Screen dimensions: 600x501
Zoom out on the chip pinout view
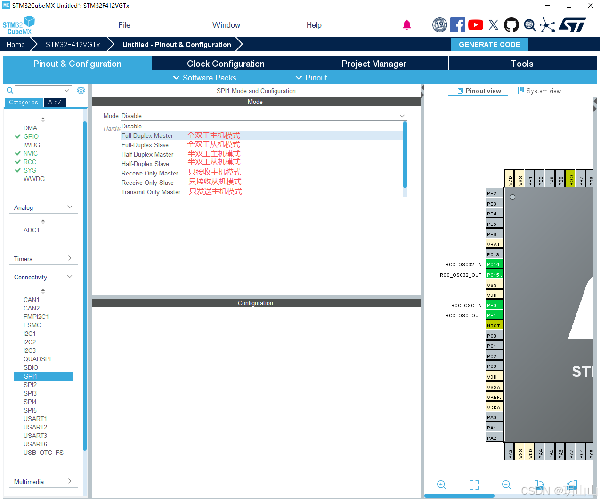point(507,485)
